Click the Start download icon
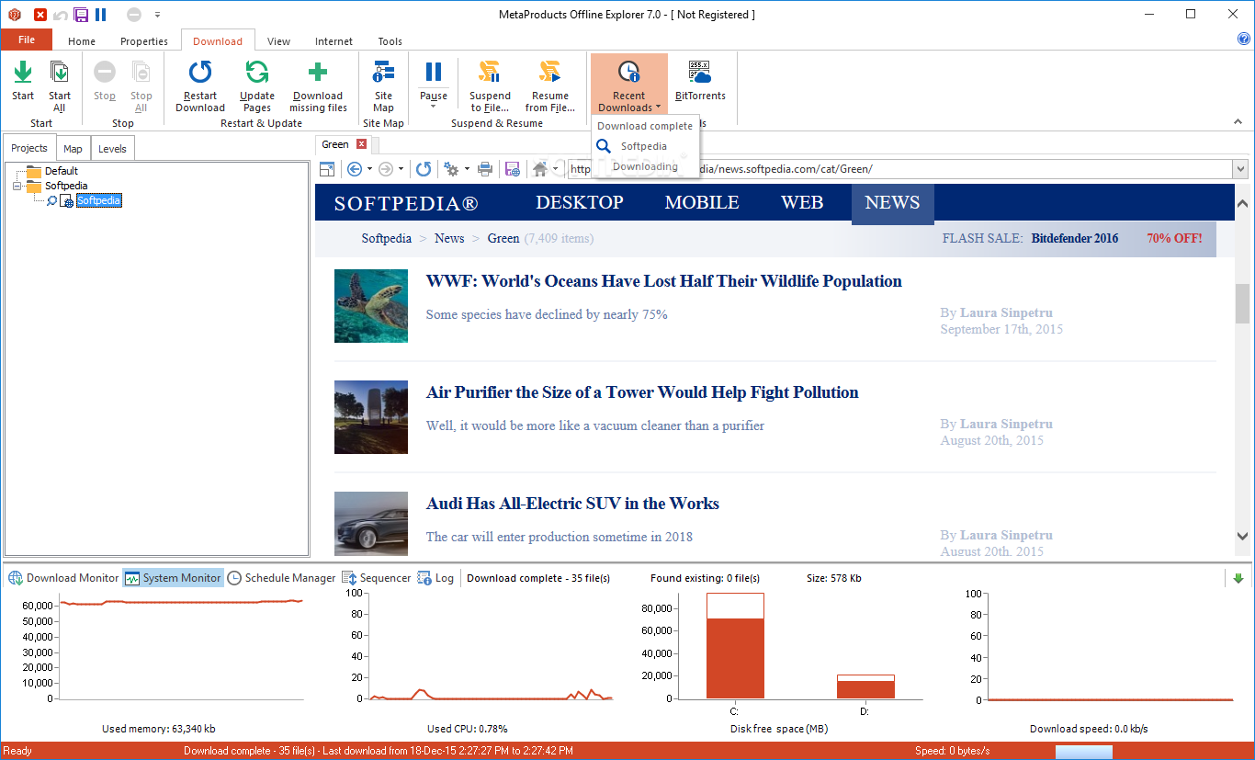This screenshot has height=760, width=1255. point(23,73)
